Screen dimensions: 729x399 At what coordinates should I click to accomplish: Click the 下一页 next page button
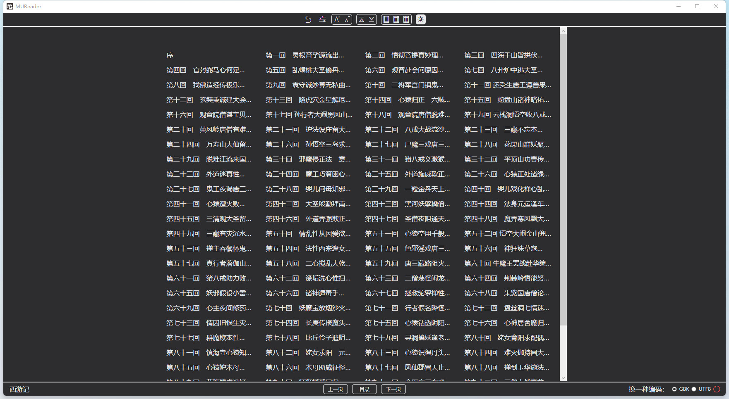(x=393, y=389)
